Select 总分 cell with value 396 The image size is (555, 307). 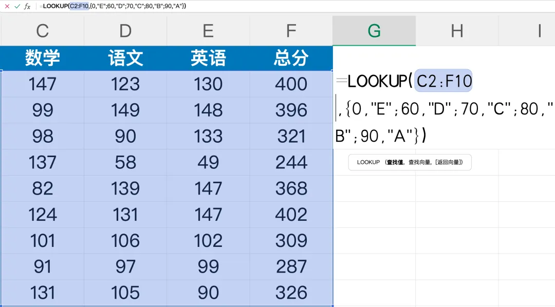[x=291, y=110]
